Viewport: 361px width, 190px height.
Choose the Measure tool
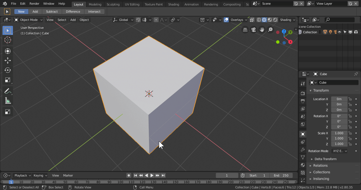tap(8, 101)
